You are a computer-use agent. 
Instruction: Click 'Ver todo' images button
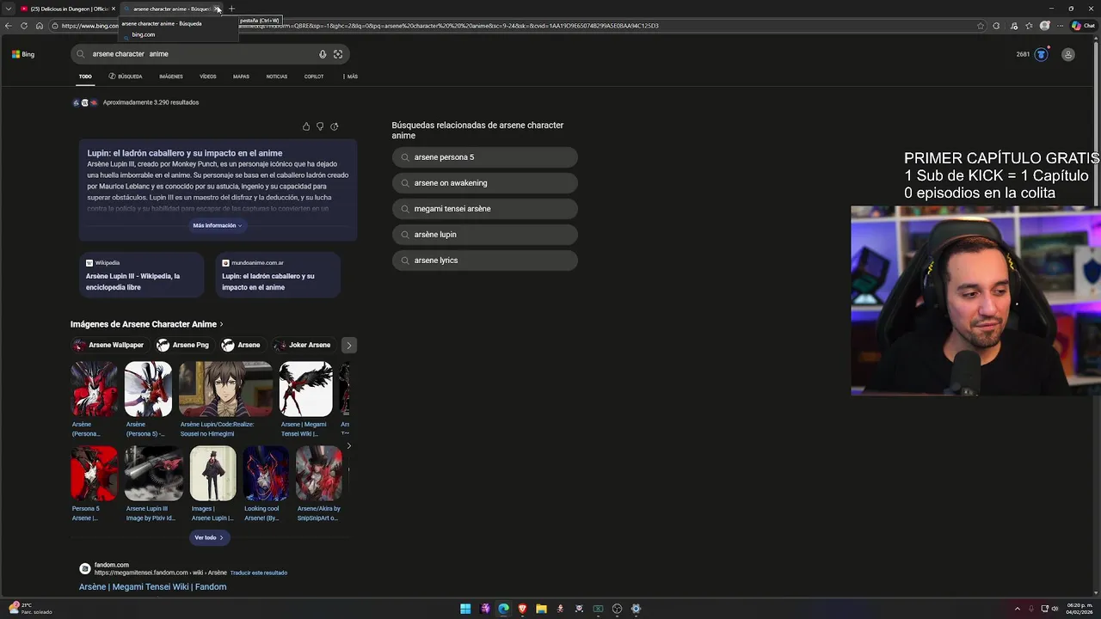coord(209,537)
